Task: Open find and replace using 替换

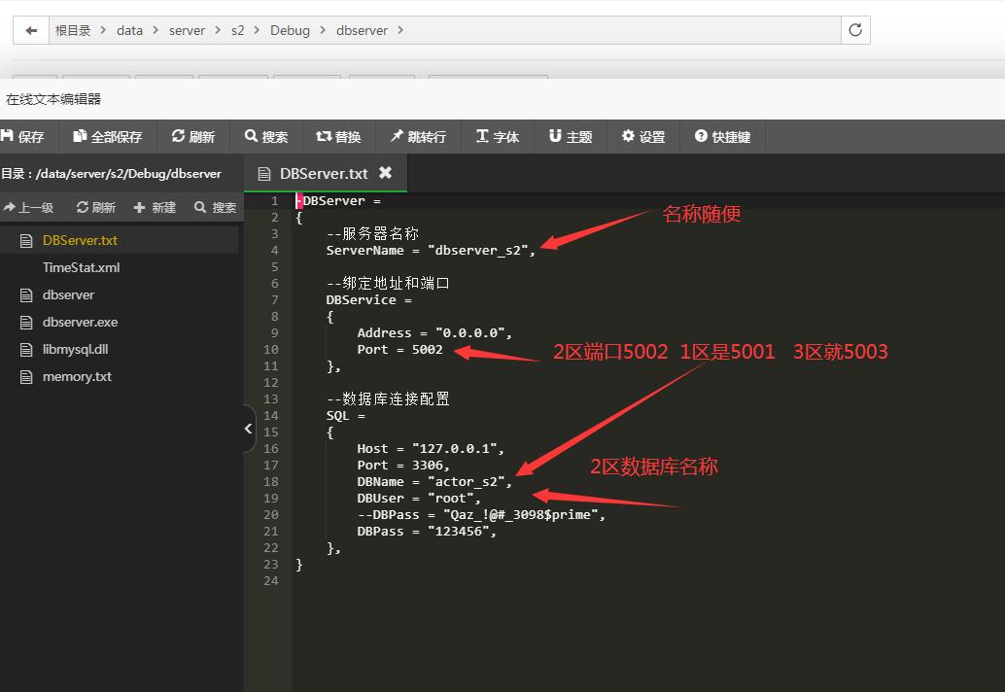Action: tap(339, 136)
